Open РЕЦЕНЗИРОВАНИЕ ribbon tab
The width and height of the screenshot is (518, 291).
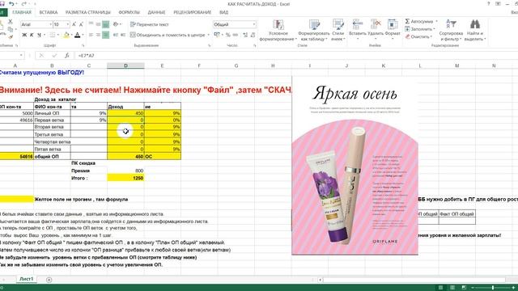click(193, 12)
